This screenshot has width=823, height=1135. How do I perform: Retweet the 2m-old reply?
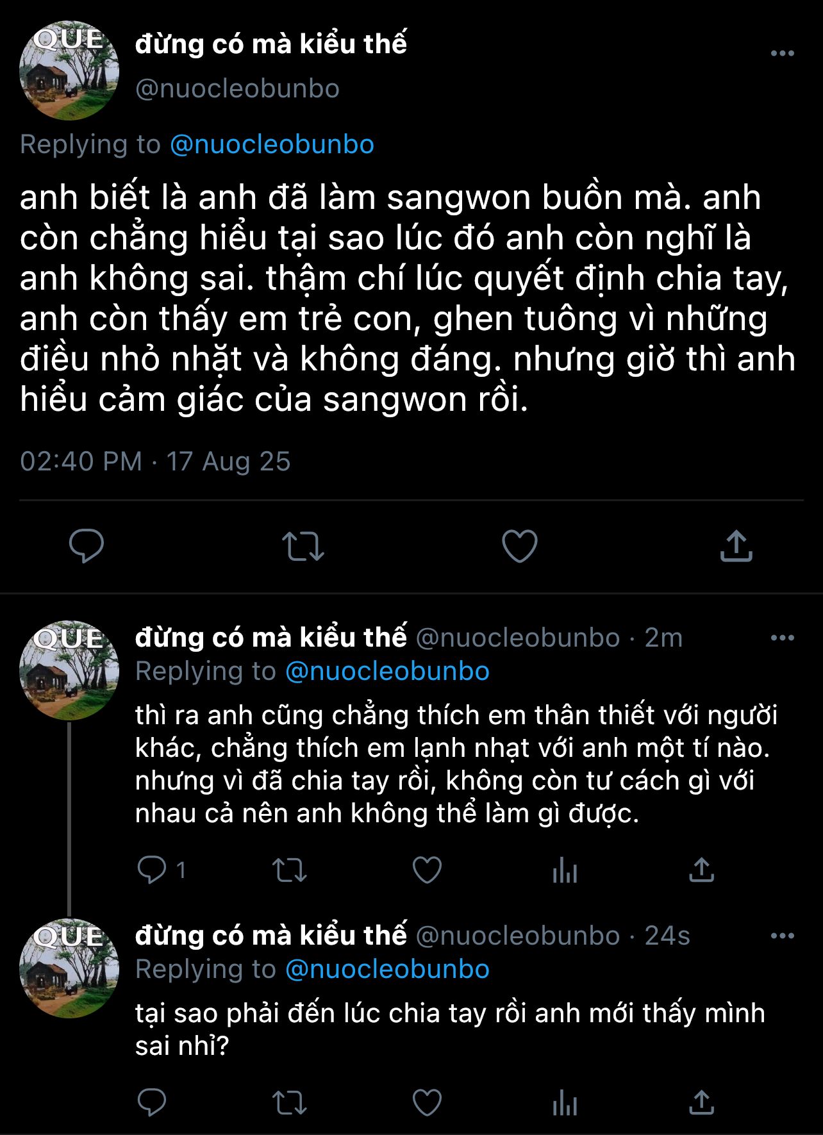pos(290,870)
